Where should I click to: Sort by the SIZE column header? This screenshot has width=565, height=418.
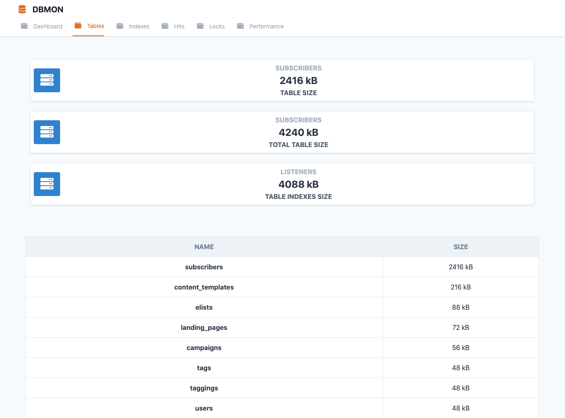[460, 246]
